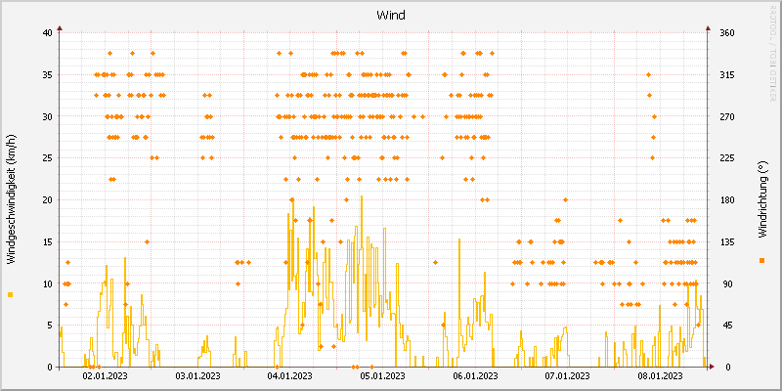Click the right axis value 45
Viewport: 782px width, 391px height.
point(726,326)
